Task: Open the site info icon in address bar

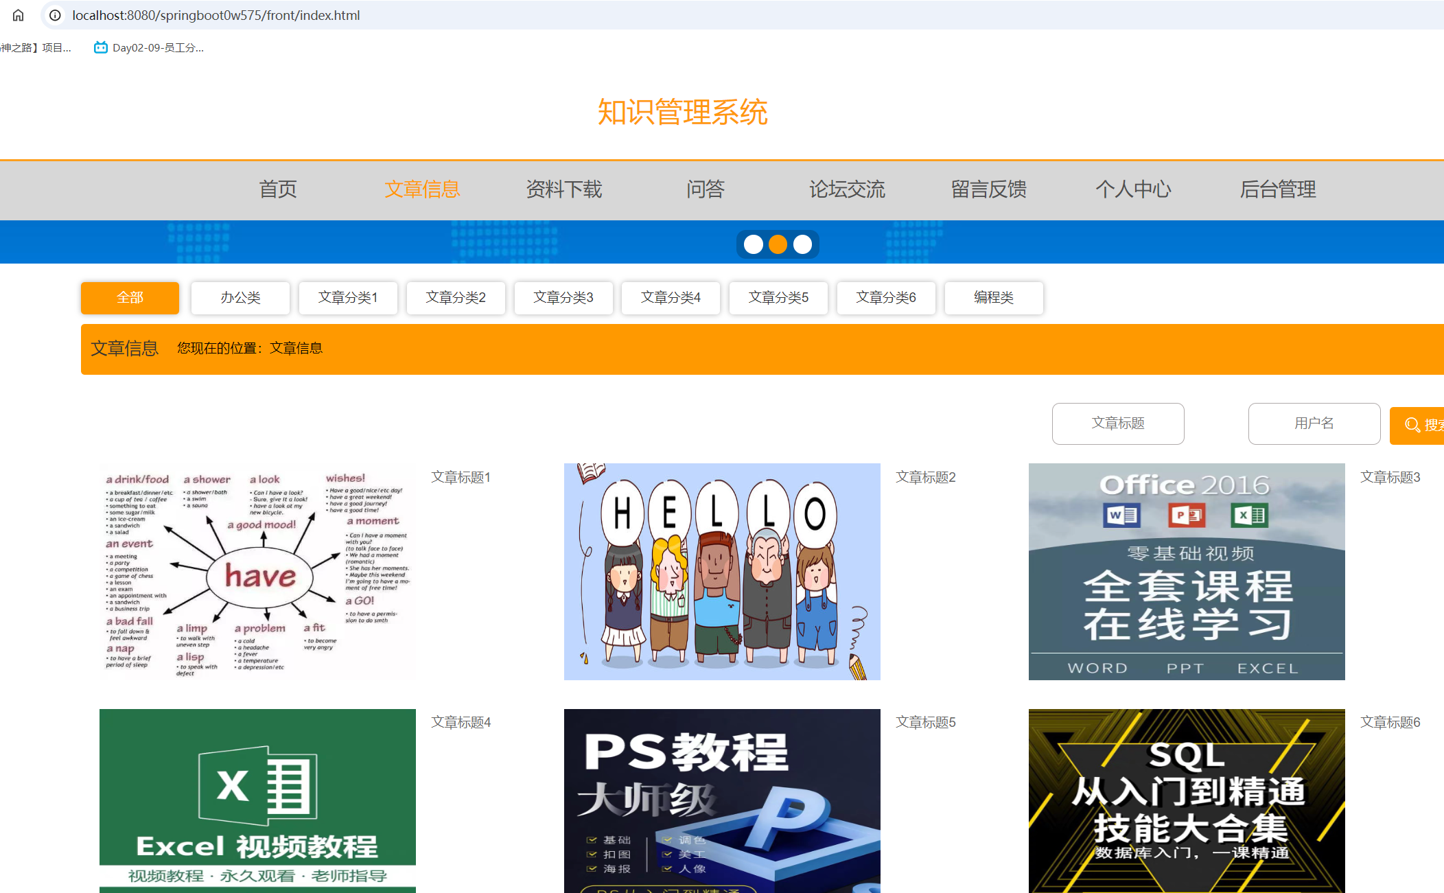Action: [x=54, y=15]
